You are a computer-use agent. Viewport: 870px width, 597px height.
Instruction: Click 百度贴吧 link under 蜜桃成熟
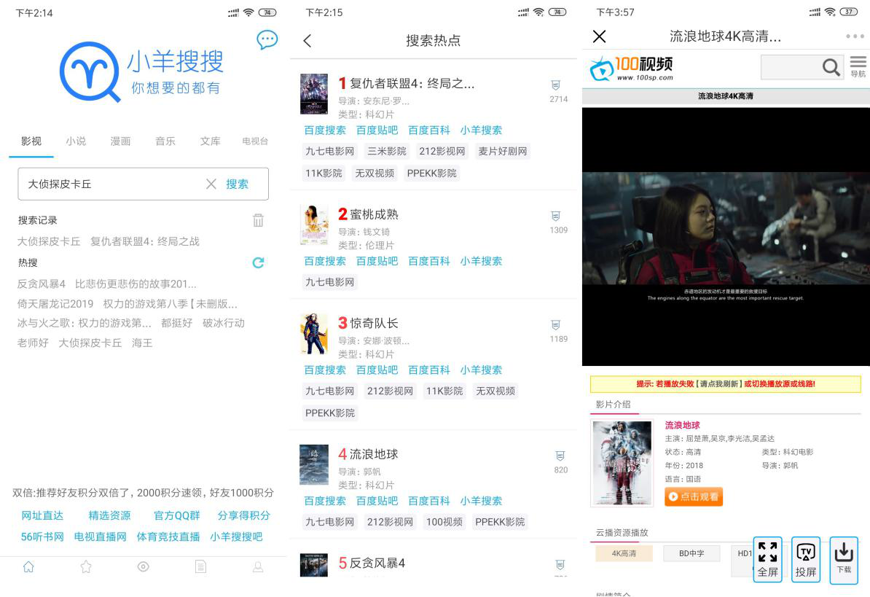pos(377,262)
